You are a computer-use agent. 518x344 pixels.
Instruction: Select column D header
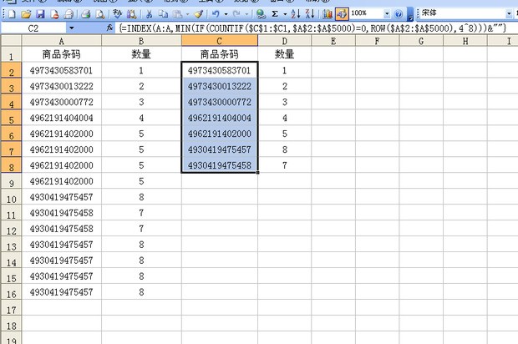(284, 41)
